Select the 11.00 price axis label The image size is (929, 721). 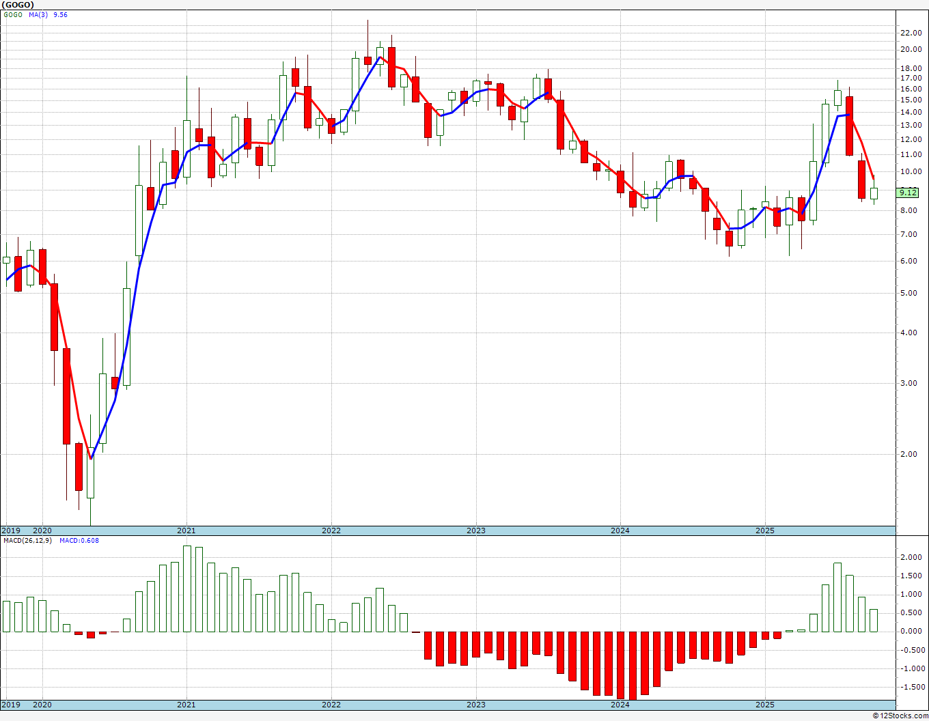pos(910,154)
